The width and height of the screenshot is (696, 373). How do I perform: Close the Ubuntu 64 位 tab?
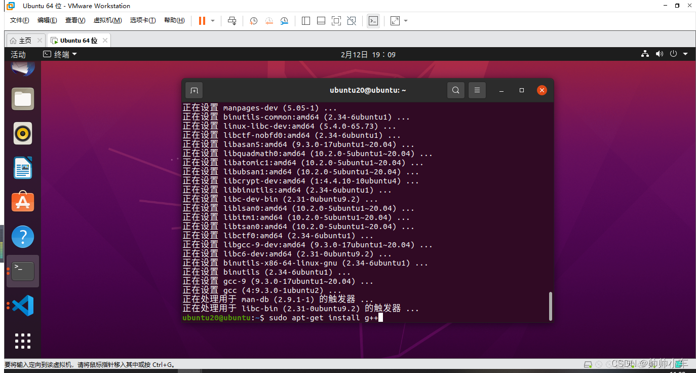click(x=105, y=41)
